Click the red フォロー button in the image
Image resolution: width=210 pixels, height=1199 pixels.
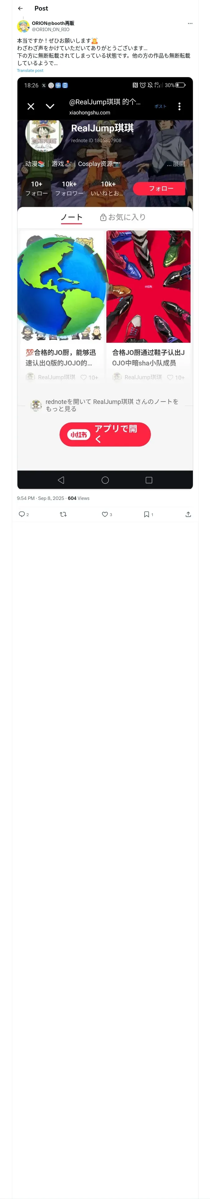161,189
